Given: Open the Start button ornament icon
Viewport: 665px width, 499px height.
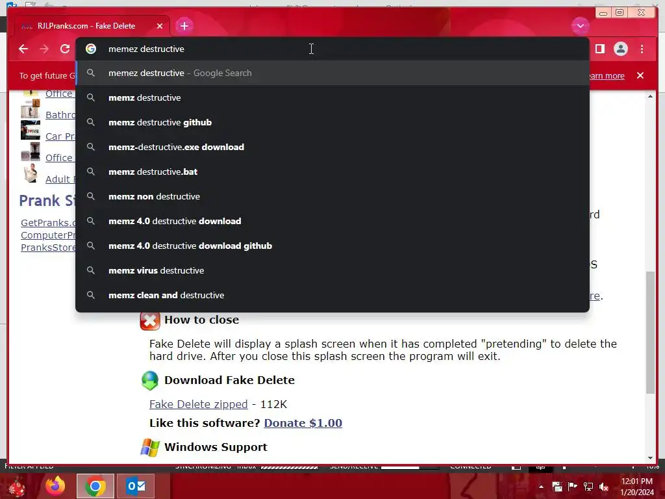Looking at the screenshot, I should click(x=16, y=487).
